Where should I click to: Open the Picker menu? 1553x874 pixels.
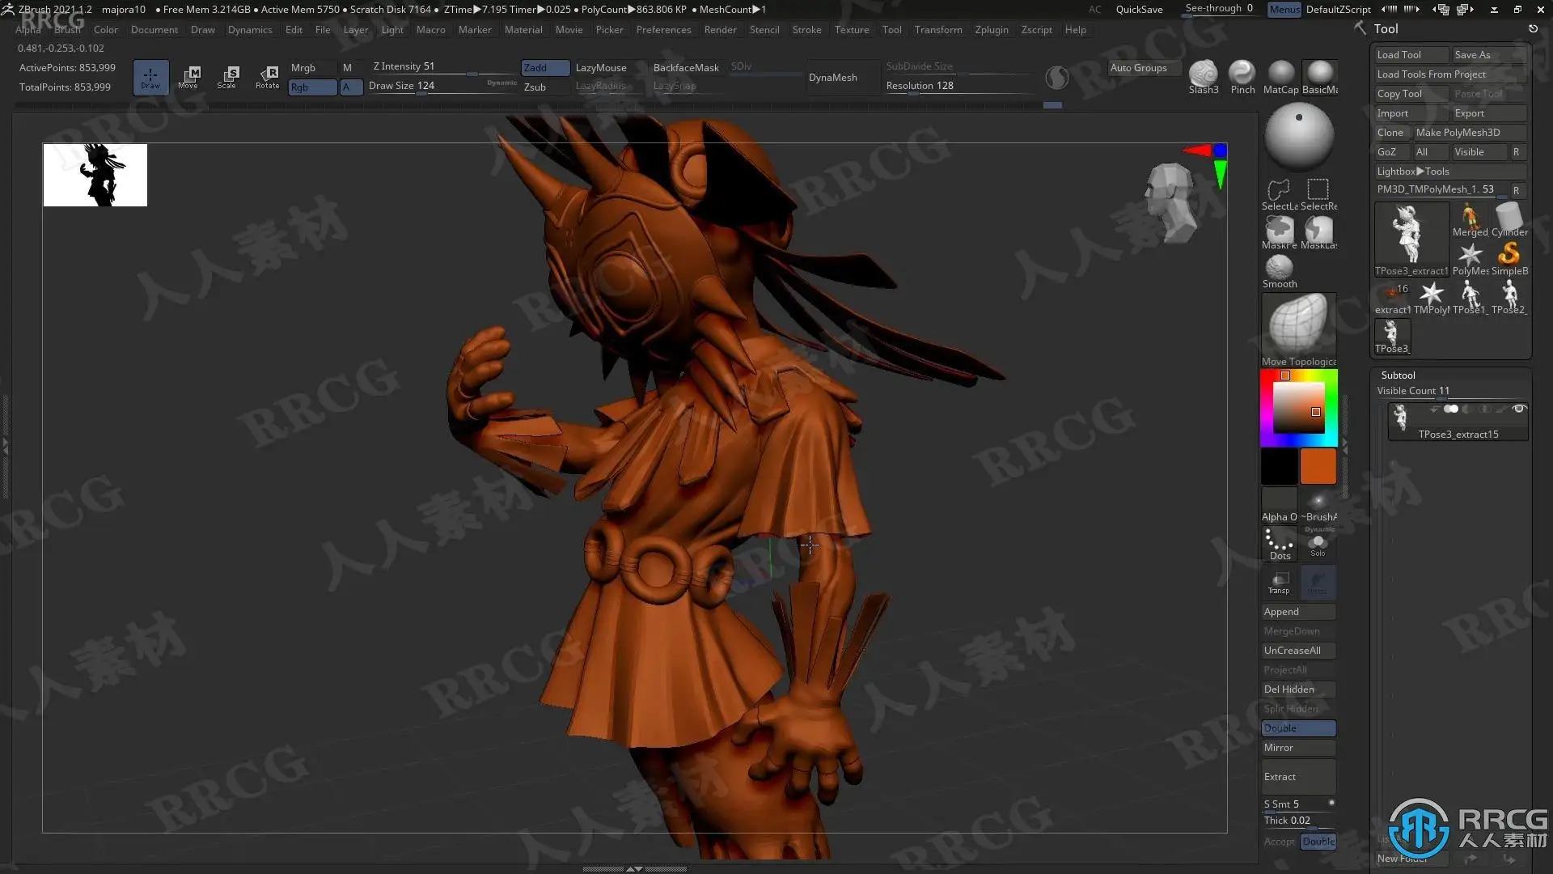click(x=609, y=30)
